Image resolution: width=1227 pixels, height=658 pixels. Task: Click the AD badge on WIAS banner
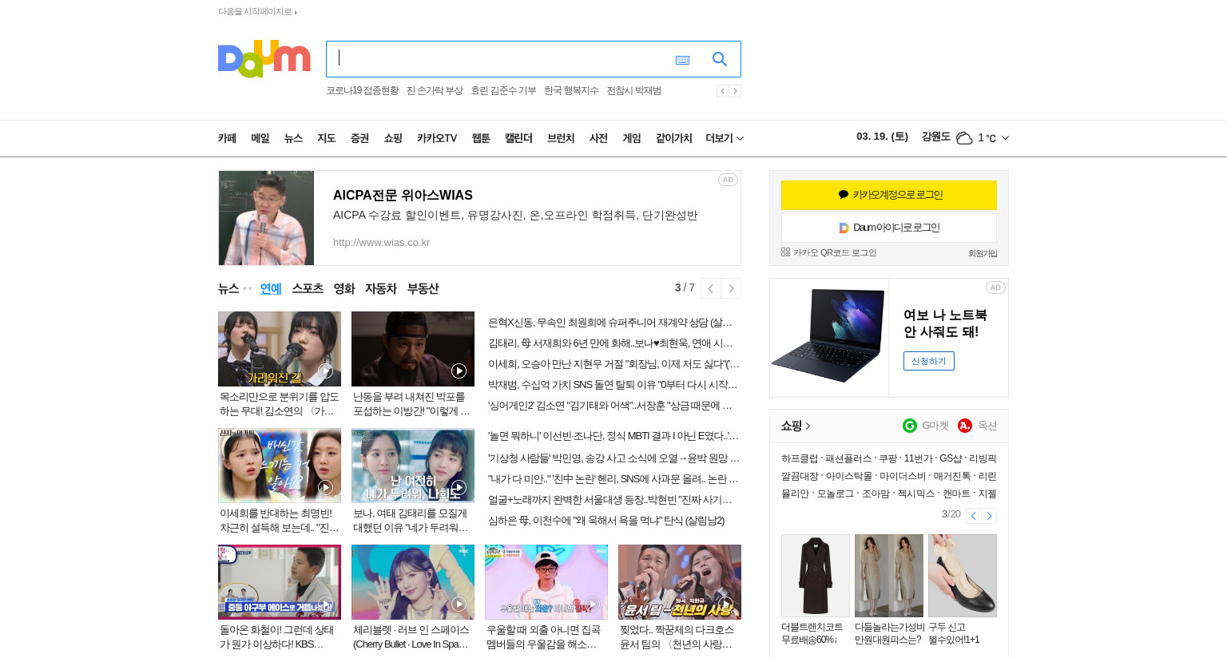coord(728,180)
